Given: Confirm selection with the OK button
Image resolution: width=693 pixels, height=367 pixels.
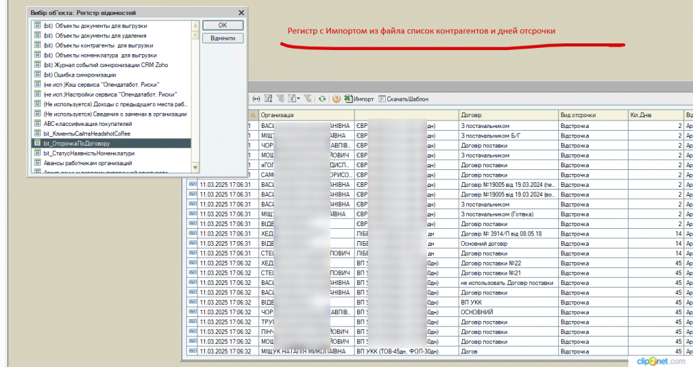Looking at the screenshot, I should [223, 25].
